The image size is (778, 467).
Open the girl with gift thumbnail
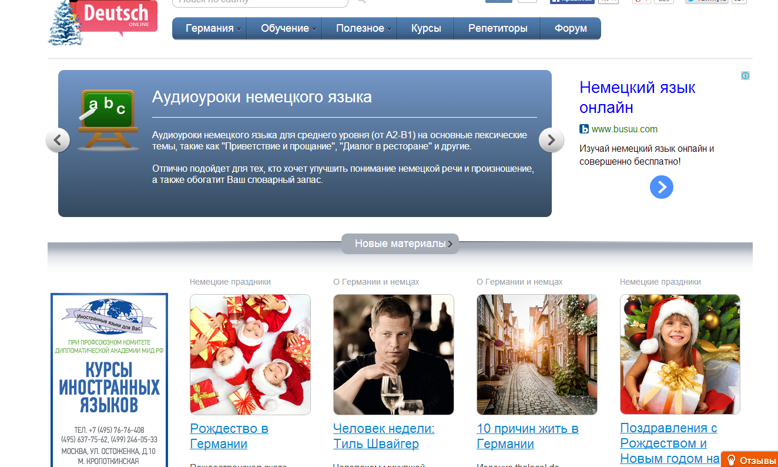[680, 355]
